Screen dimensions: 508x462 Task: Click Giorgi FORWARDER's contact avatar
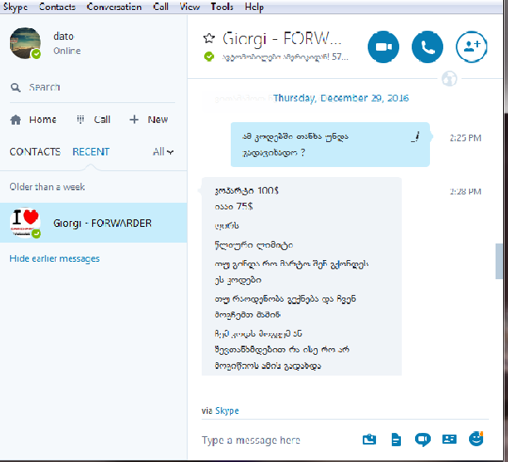pos(25,223)
